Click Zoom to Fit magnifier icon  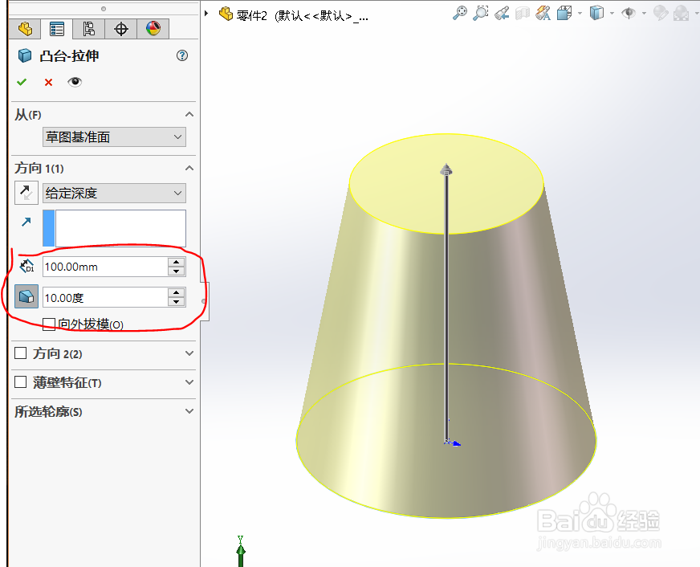[460, 13]
